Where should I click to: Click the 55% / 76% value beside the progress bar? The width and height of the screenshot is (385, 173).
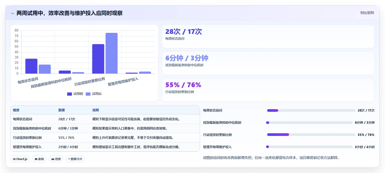[366, 135]
